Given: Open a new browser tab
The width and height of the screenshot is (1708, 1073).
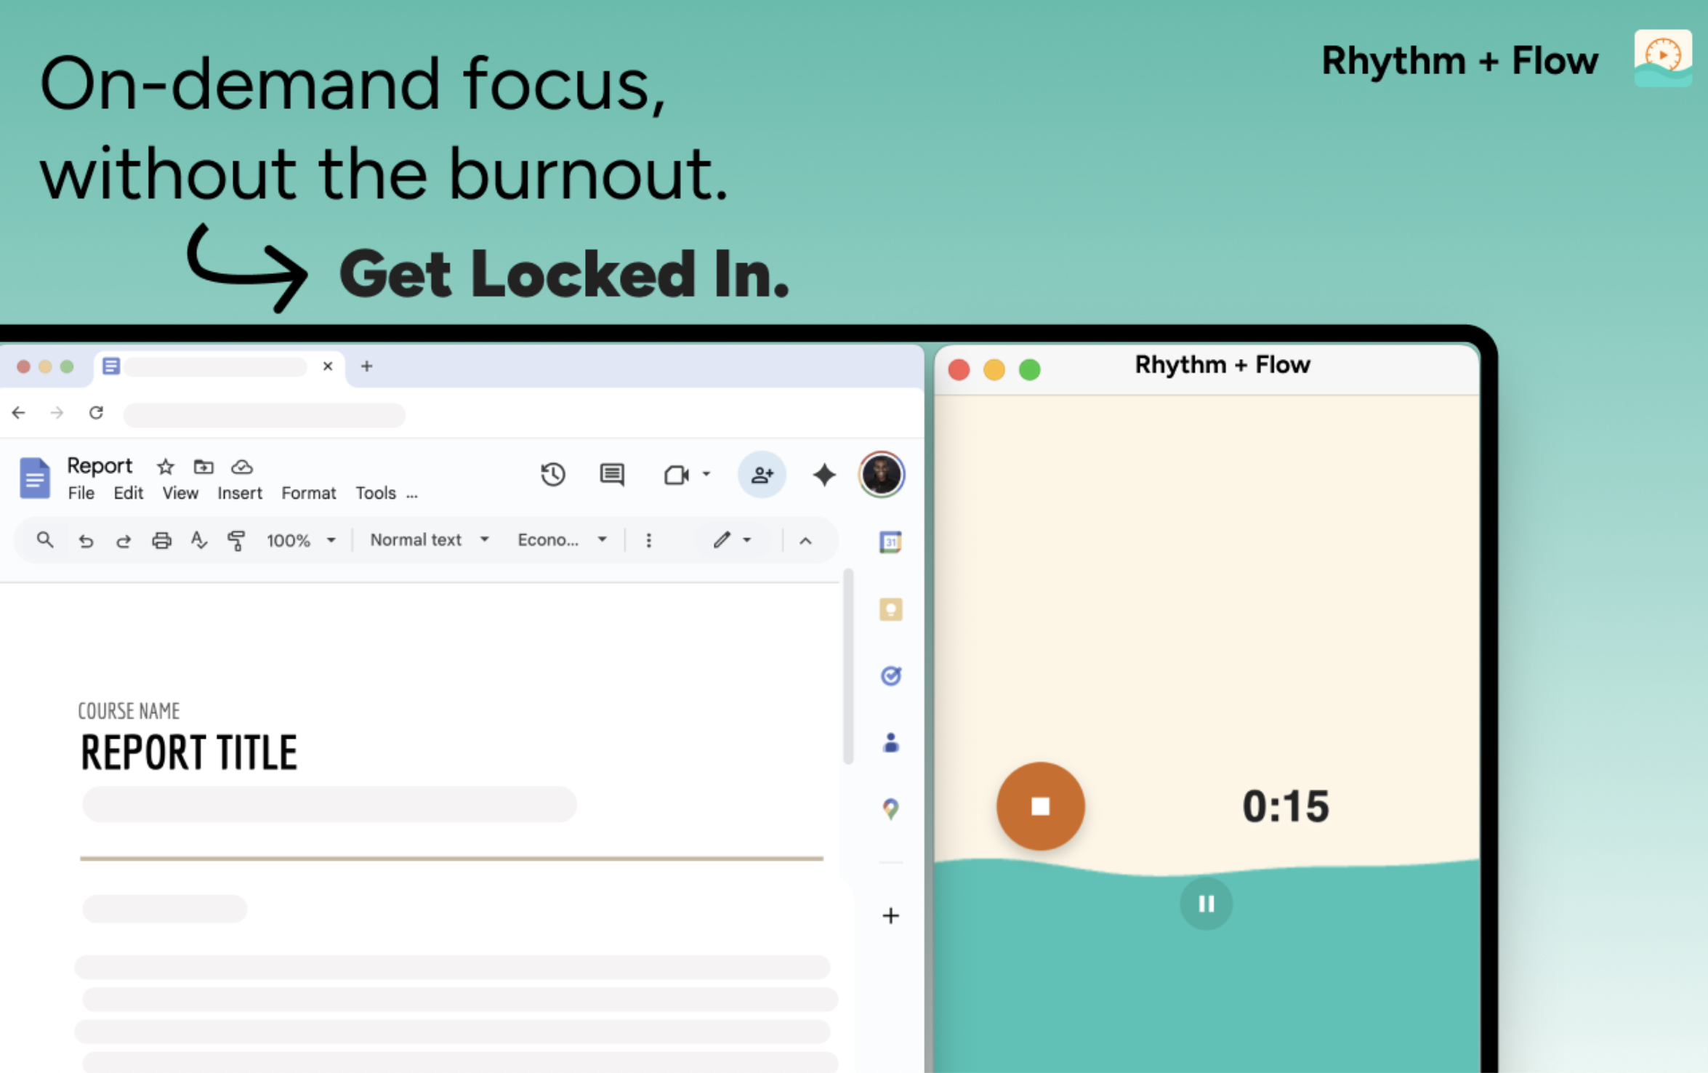Looking at the screenshot, I should tap(367, 366).
